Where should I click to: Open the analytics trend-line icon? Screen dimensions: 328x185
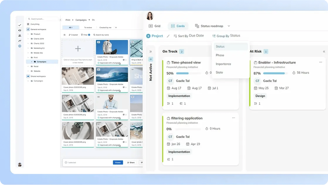coord(20,41)
